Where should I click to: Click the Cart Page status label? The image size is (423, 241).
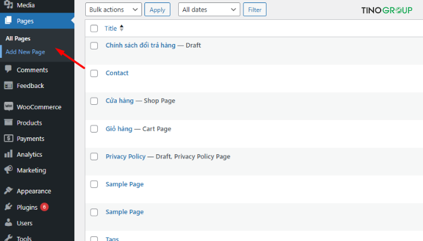[157, 129]
